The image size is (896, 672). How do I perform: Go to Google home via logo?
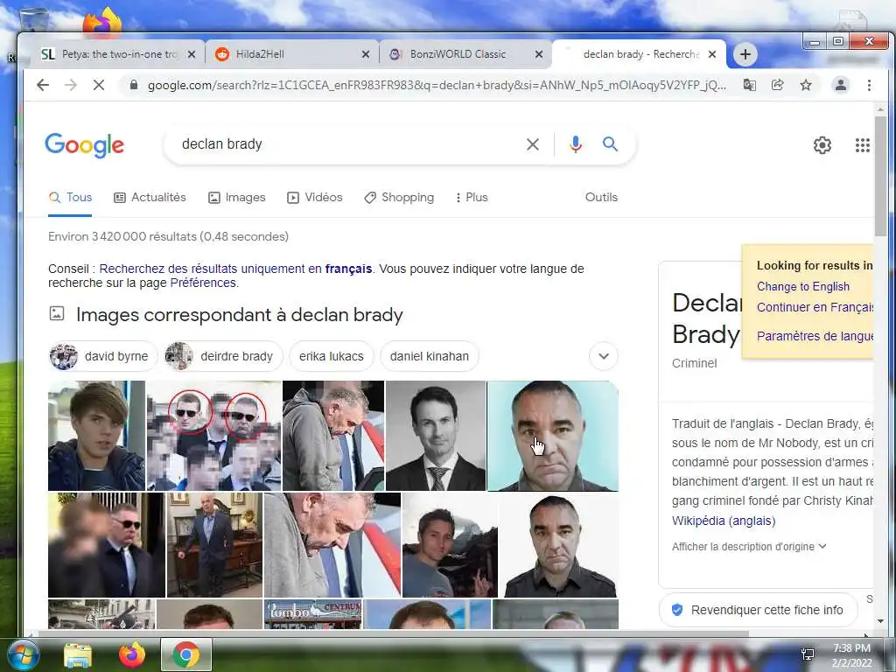tap(85, 144)
